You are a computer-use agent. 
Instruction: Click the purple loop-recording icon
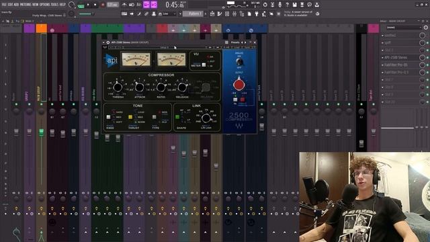154,5
